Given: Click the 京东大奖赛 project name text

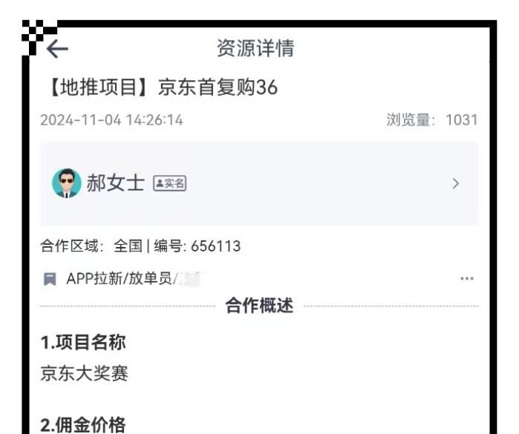Looking at the screenshot, I should (x=84, y=373).
